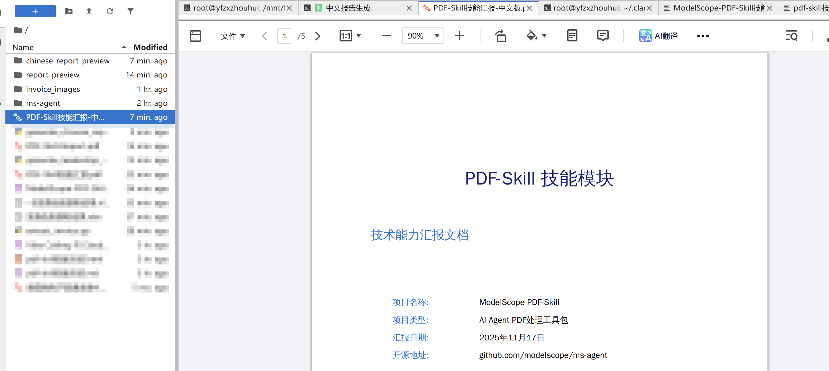This screenshot has height=371, width=829.
Task: Click the upload files icon
Action: (x=89, y=11)
